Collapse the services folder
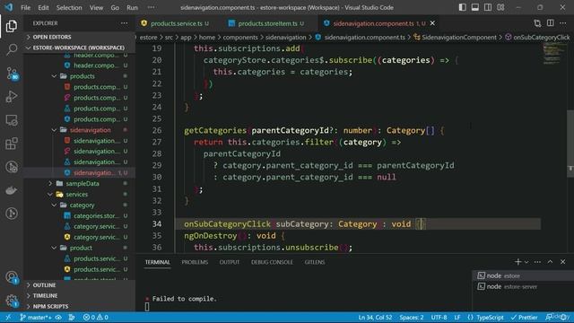Viewport: 574px width, 323px height. pyautogui.click(x=76, y=194)
